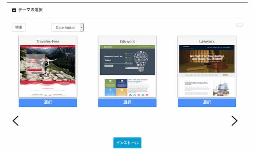Click the Lawworx title text
Viewport: 255px width, 151px height.
tap(207, 41)
